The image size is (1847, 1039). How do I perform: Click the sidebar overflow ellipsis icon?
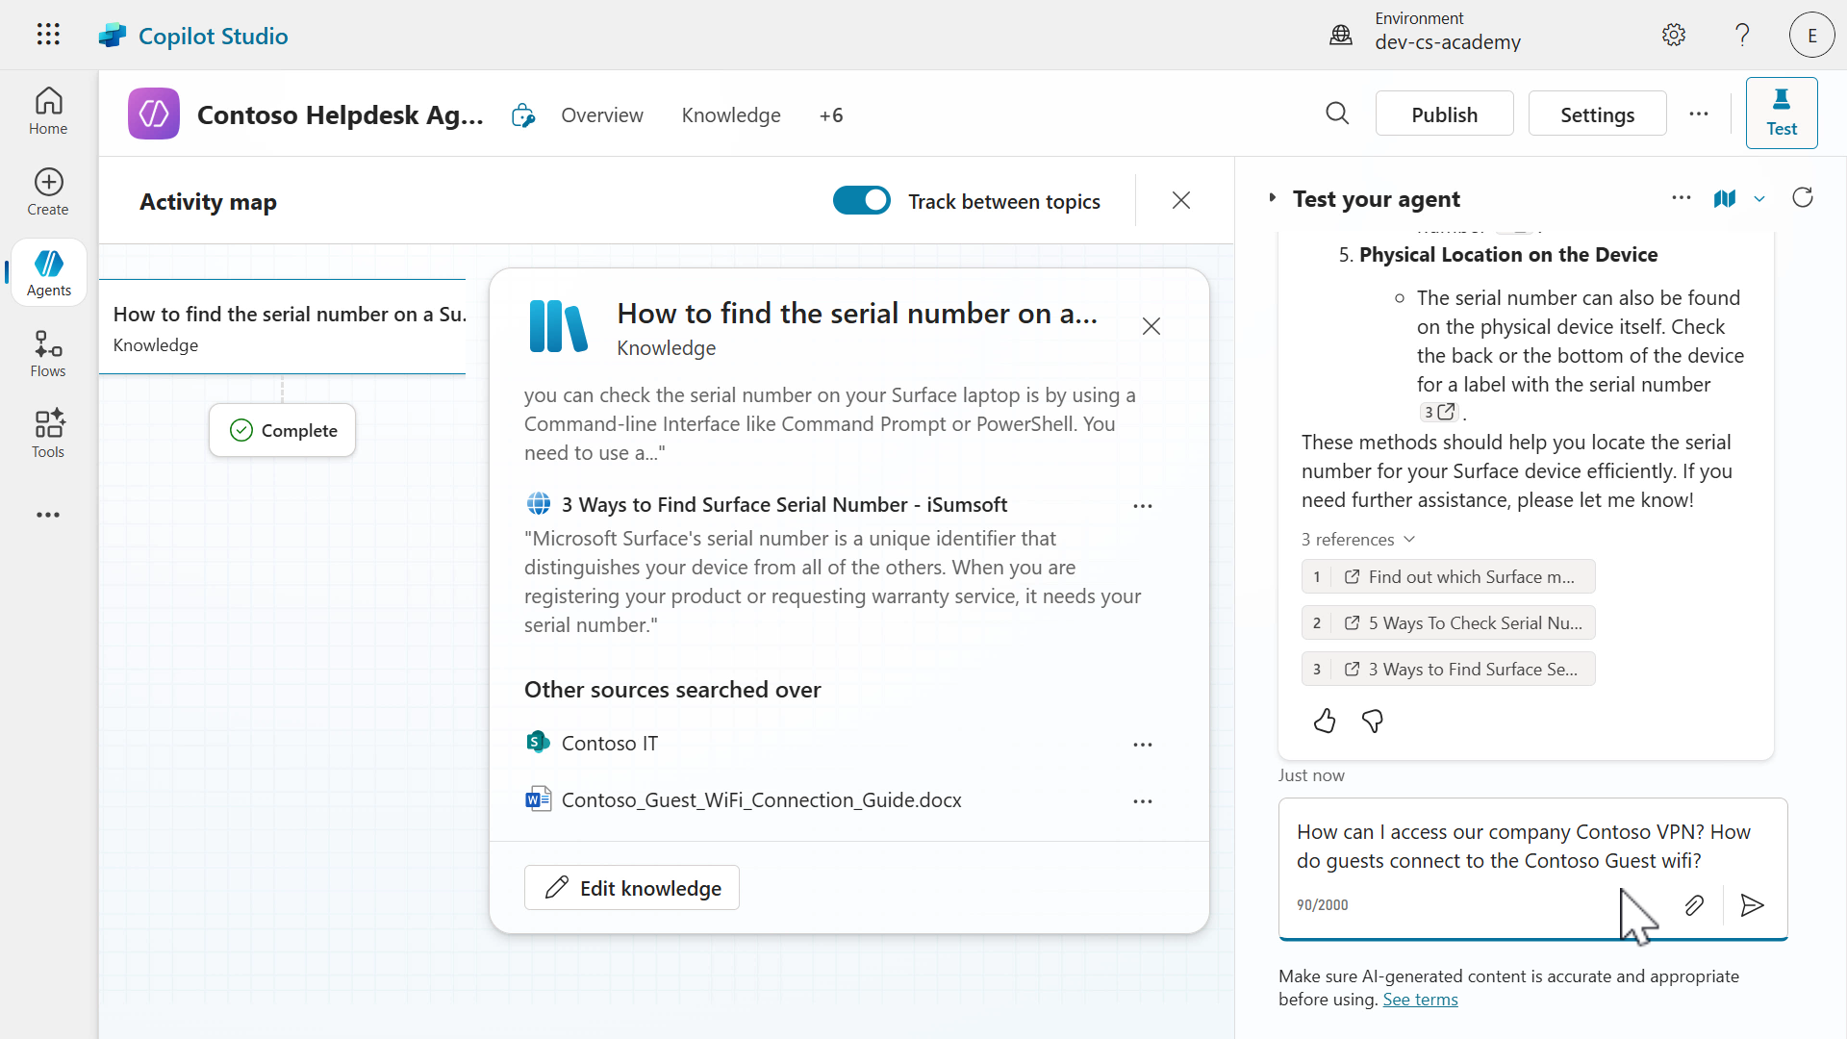tap(47, 515)
